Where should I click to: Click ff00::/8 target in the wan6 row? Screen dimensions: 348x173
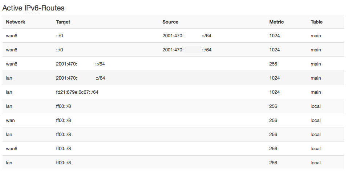[63, 148]
